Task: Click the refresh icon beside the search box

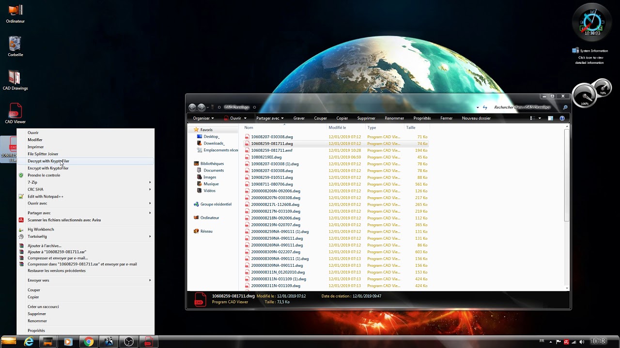Action: pos(485,107)
